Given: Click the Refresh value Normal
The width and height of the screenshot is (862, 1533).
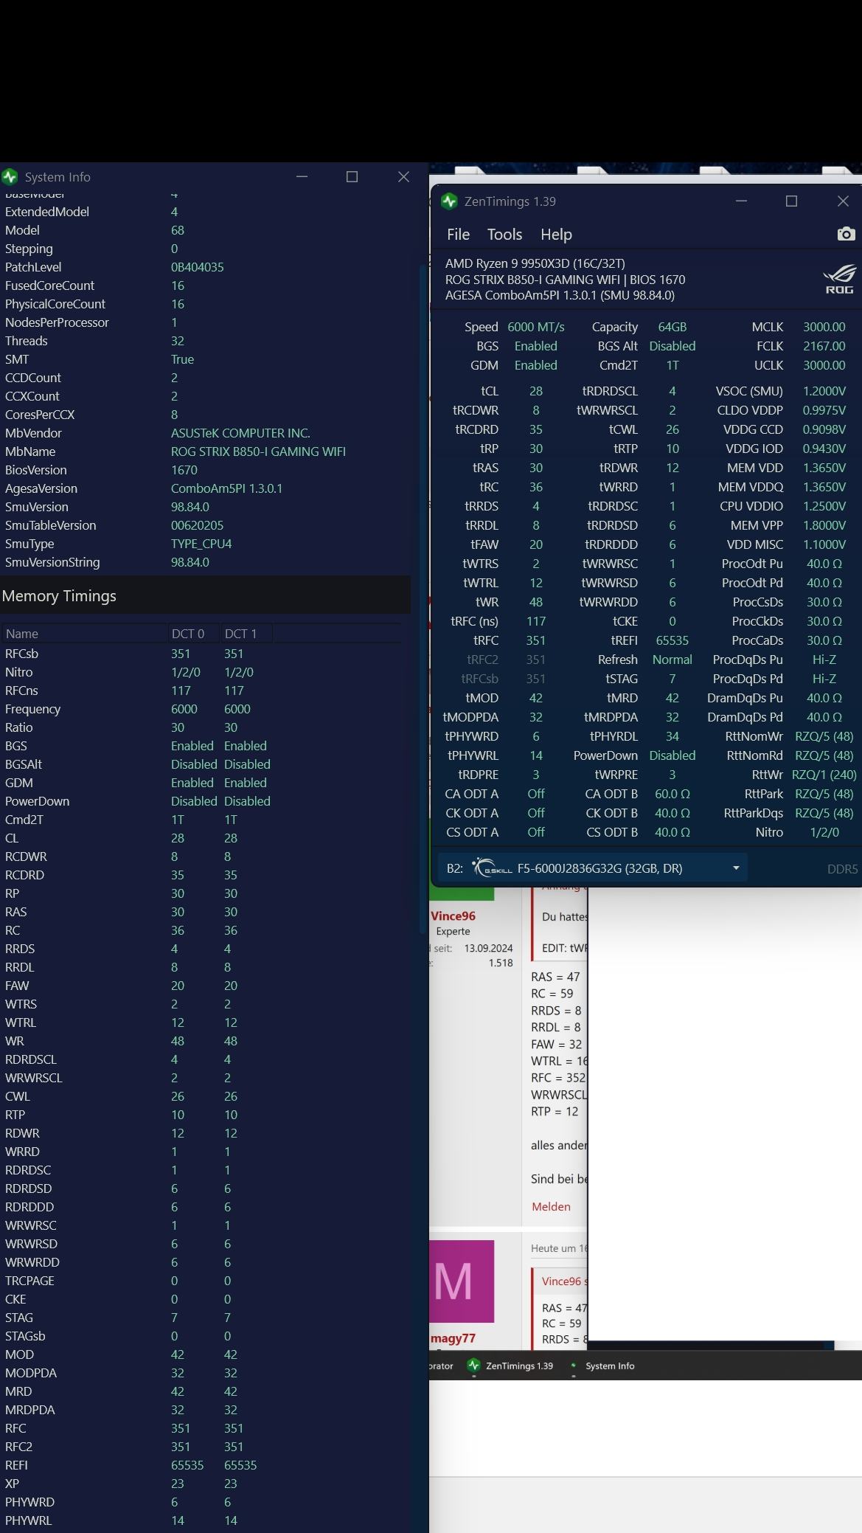Looking at the screenshot, I should point(672,660).
